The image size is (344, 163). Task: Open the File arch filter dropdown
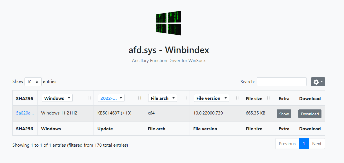click(x=163, y=98)
